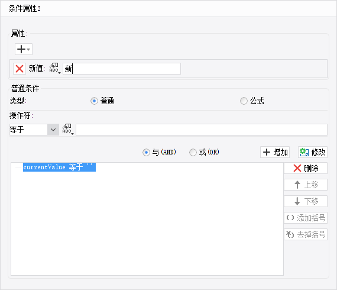This screenshot has height=290, width=337.
Task: Click the 修改 modify button
Action: pyautogui.click(x=313, y=152)
